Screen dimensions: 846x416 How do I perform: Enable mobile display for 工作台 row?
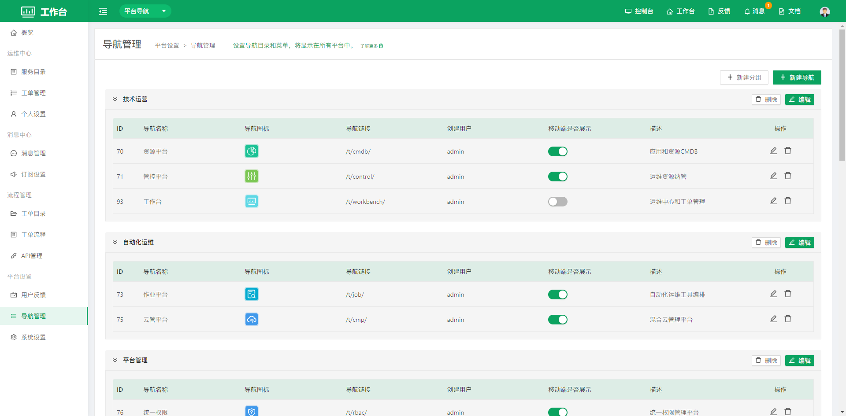tap(558, 202)
